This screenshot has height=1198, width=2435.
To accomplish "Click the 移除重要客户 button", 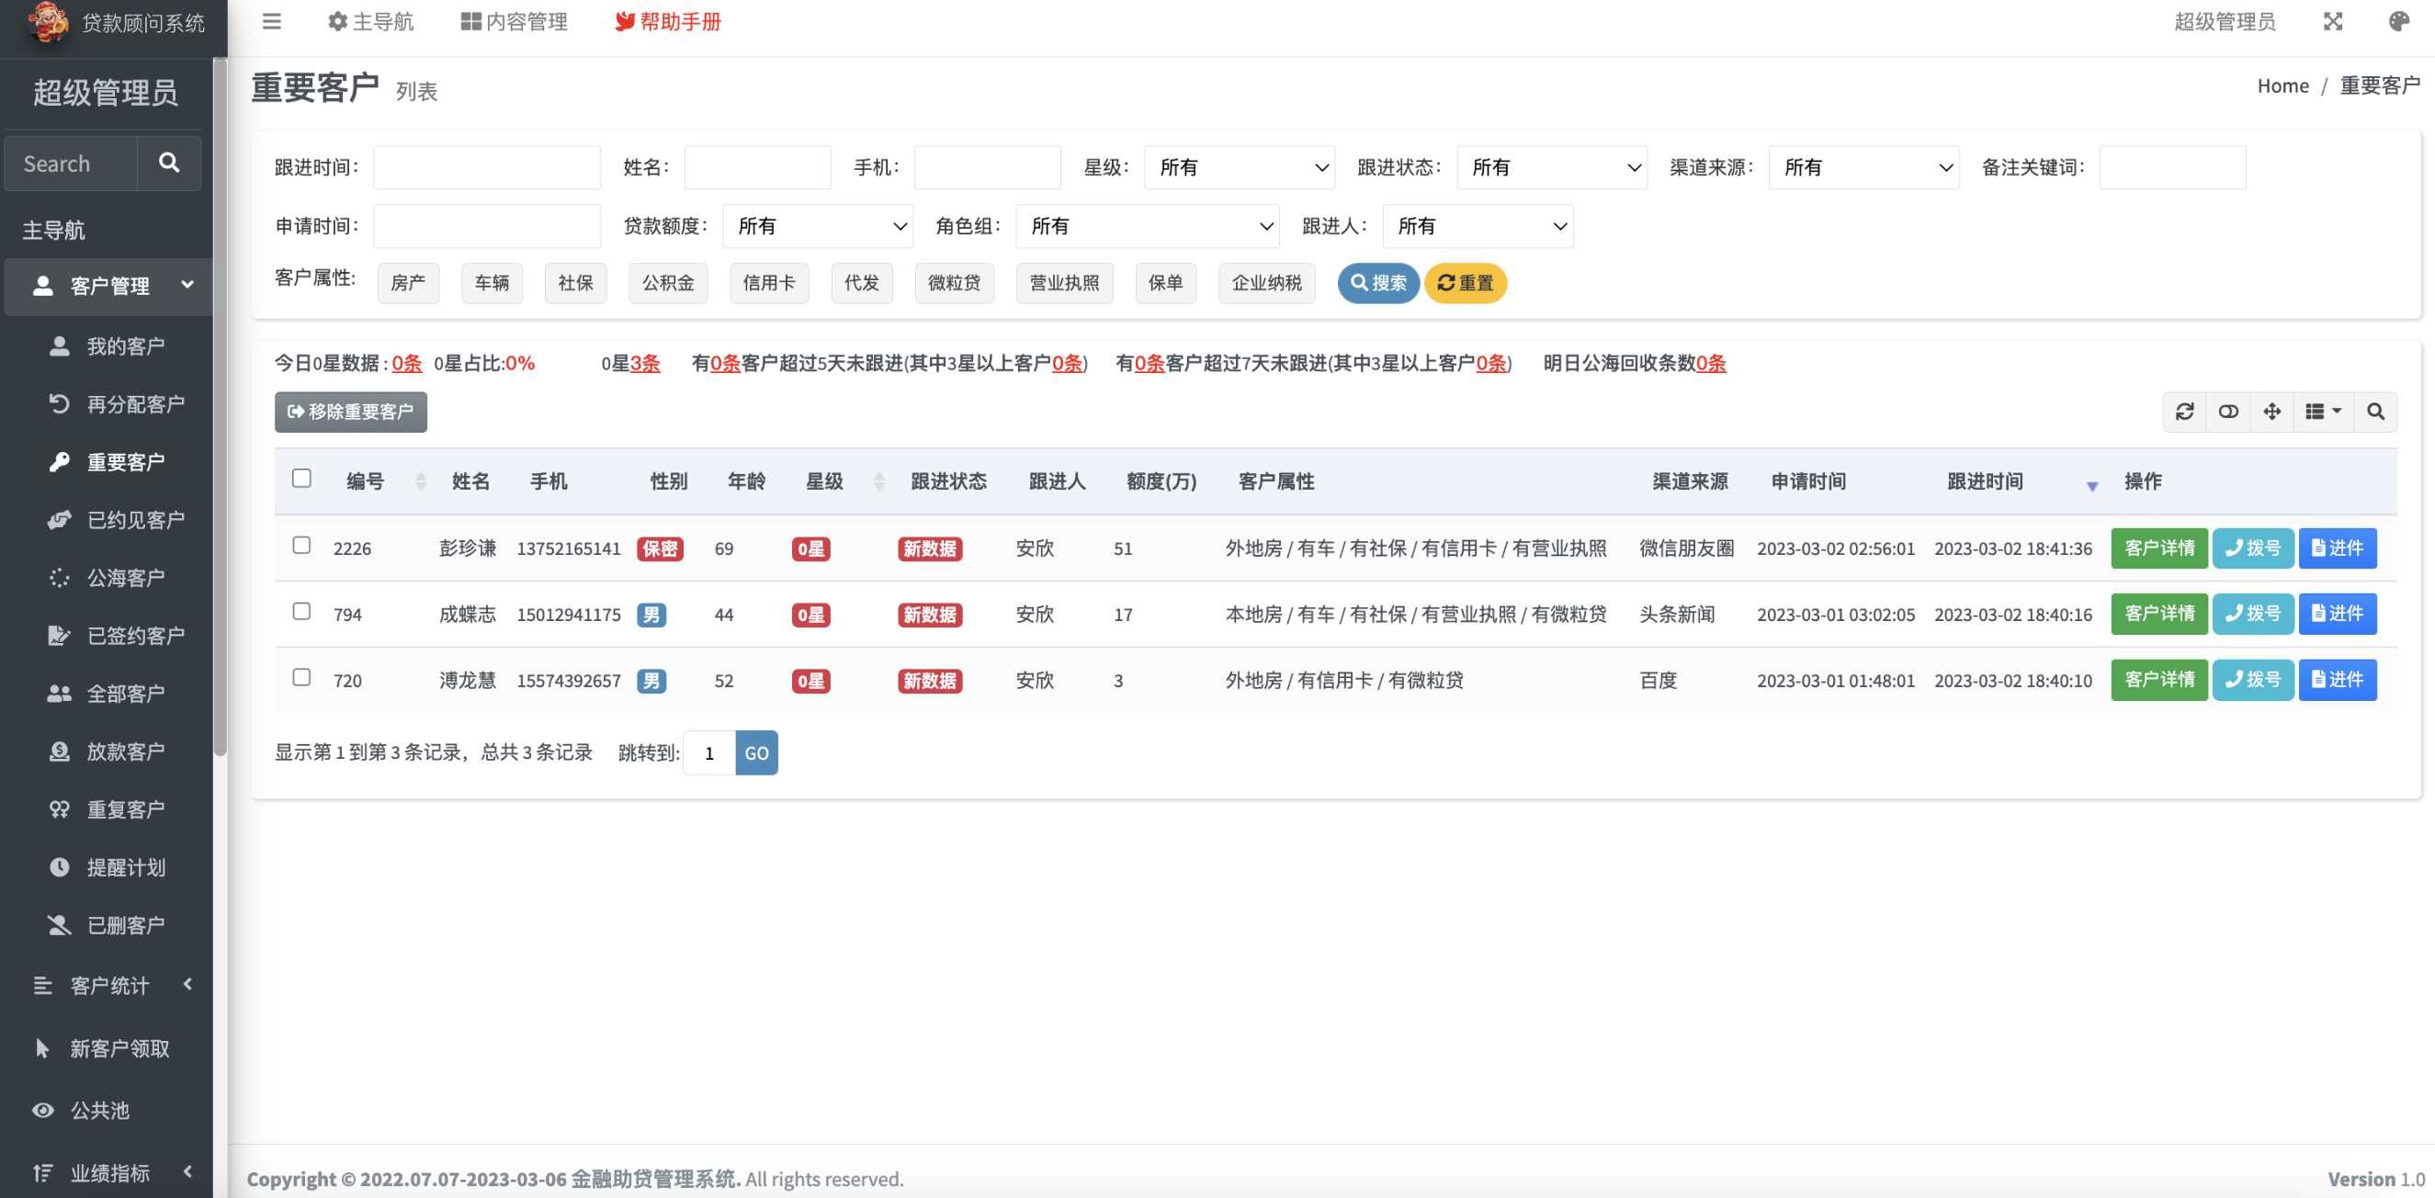I will (351, 412).
